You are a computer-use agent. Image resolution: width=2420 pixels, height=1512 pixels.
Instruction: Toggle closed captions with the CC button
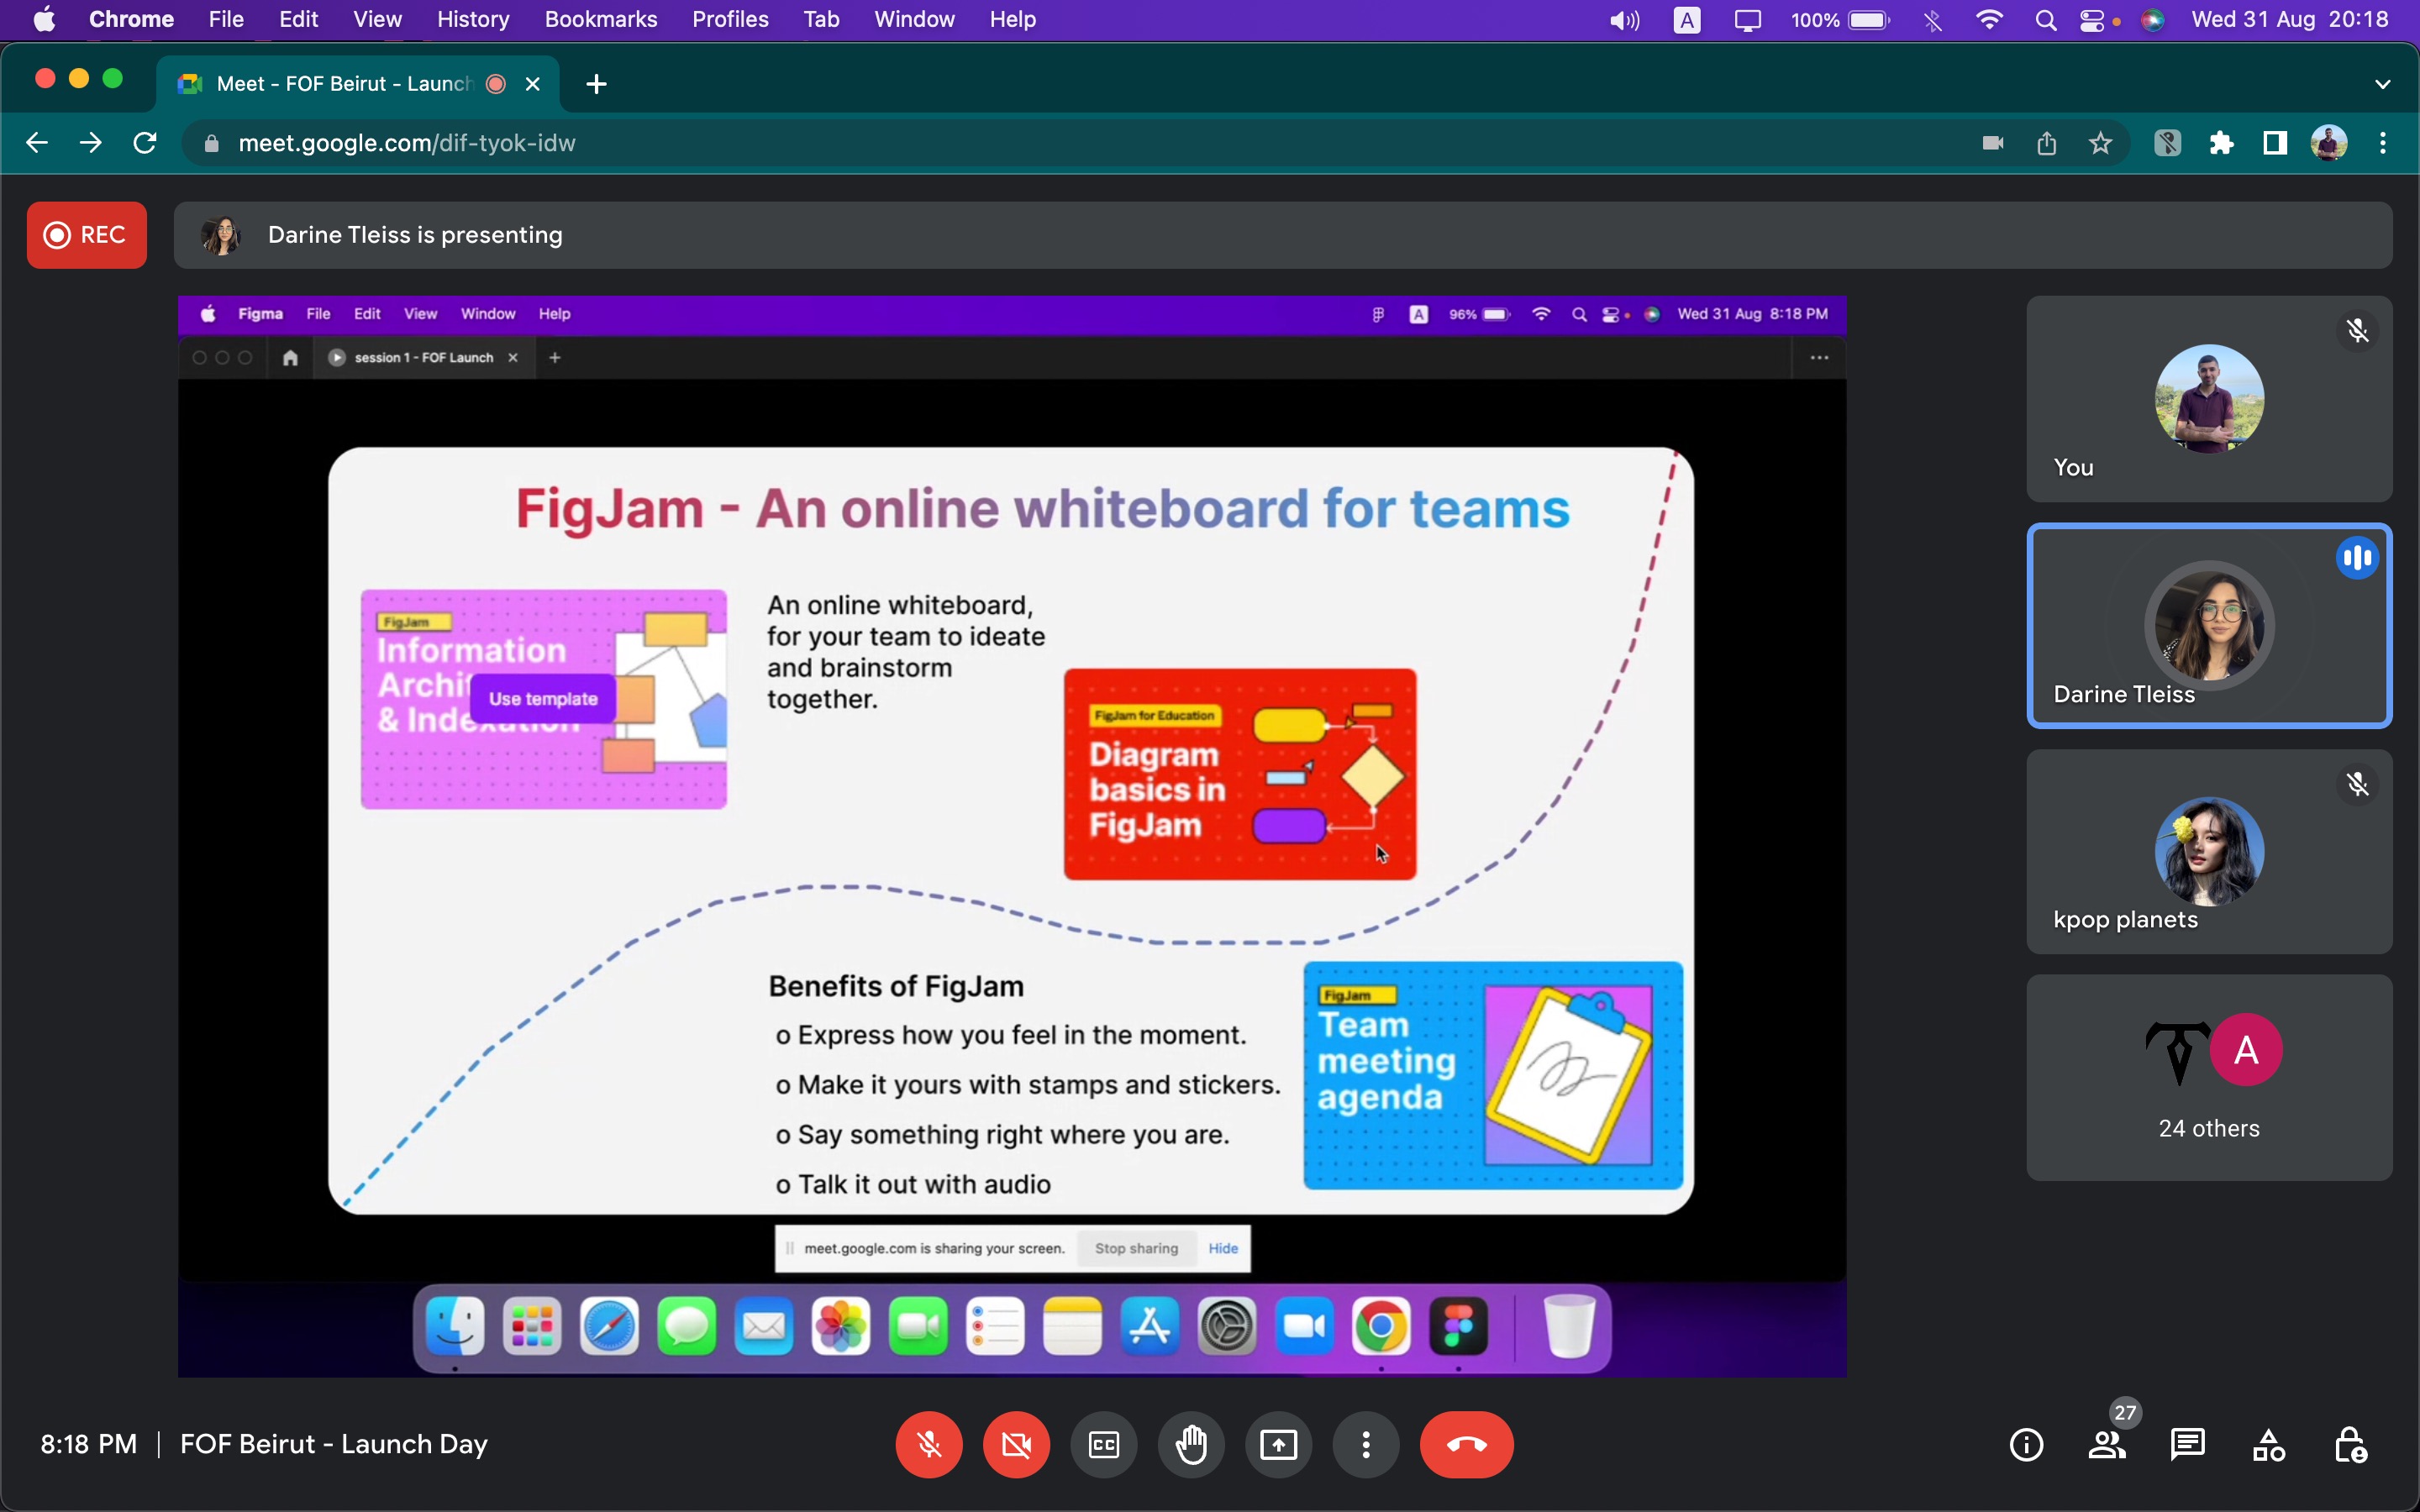pos(1104,1444)
